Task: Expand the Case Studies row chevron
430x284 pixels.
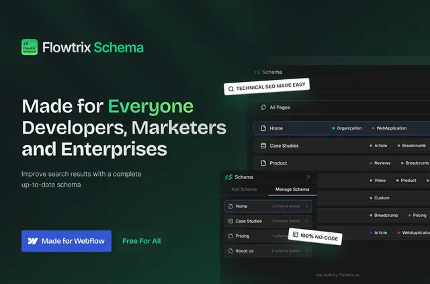Action: click(x=306, y=221)
